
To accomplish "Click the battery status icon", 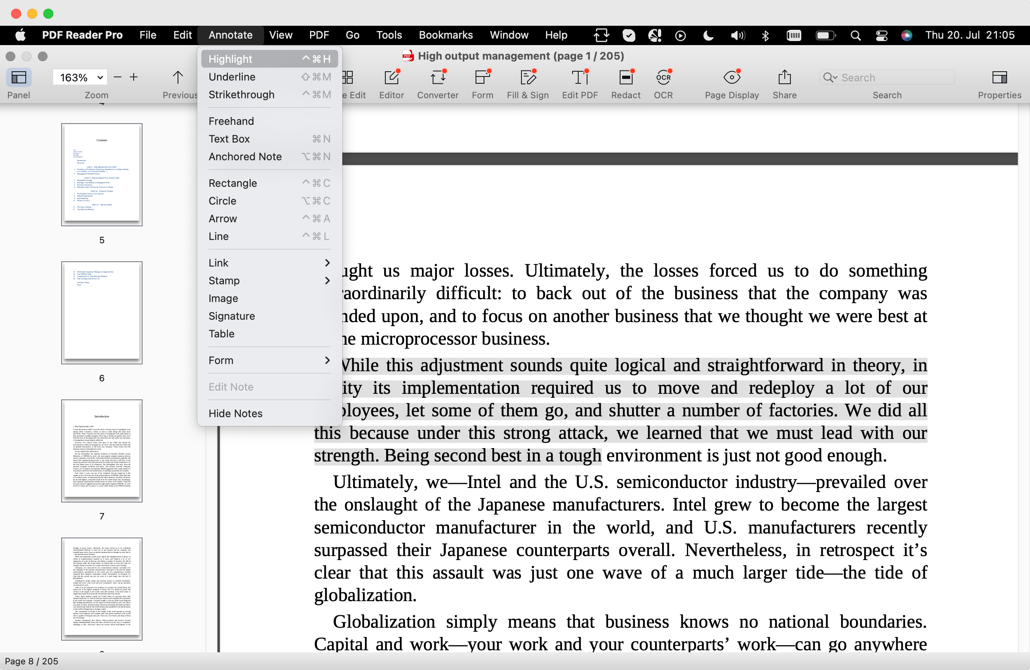I will point(825,35).
